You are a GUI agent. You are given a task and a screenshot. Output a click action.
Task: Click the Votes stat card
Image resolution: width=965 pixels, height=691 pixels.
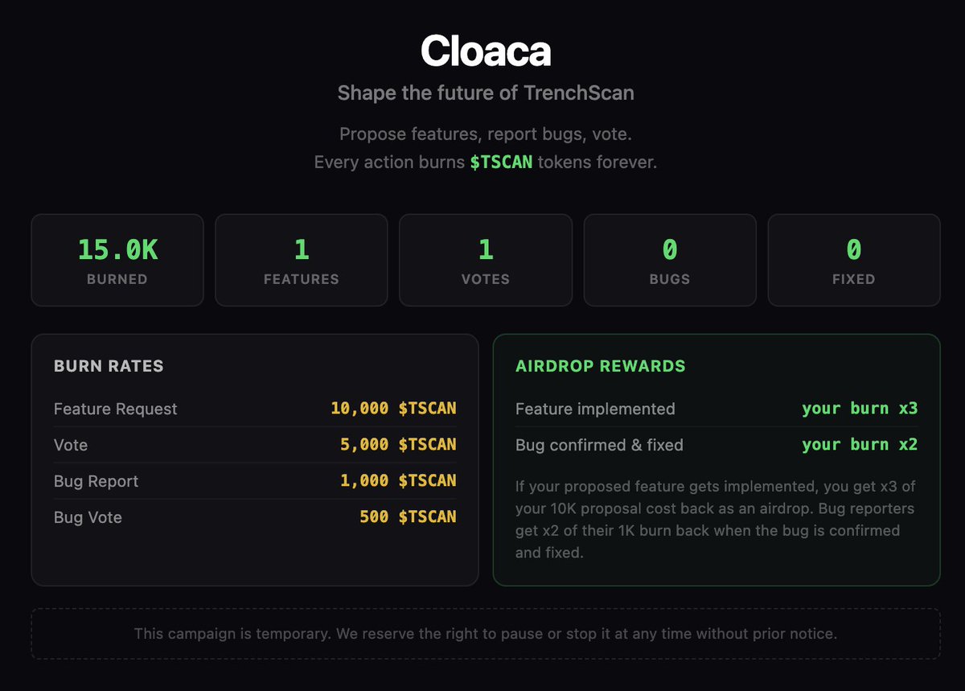pos(486,260)
